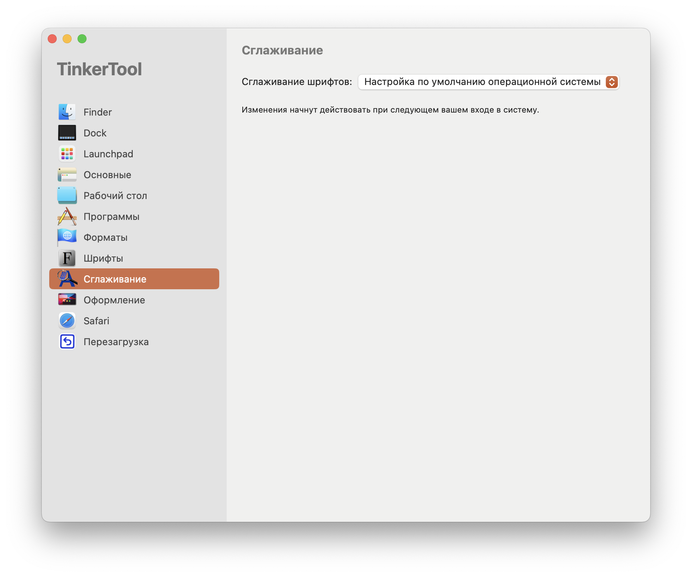
Task: Select the Шрифты F icon
Action: (x=67, y=258)
